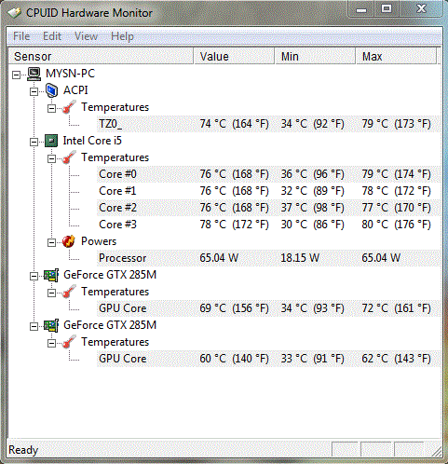
Task: Collapse the ACPI tree node
Action: tap(34, 91)
